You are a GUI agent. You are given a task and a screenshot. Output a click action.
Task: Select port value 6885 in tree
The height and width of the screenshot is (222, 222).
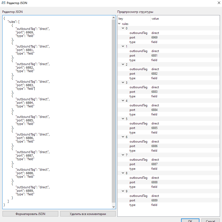click(154, 128)
